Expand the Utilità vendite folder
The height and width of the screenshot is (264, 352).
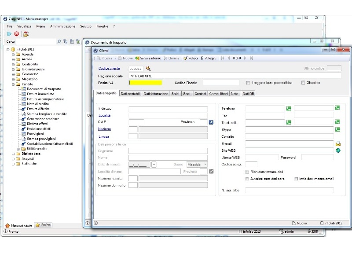[x=18, y=149]
